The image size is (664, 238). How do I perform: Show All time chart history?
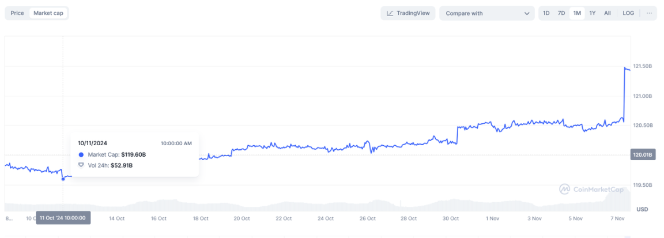pos(607,13)
